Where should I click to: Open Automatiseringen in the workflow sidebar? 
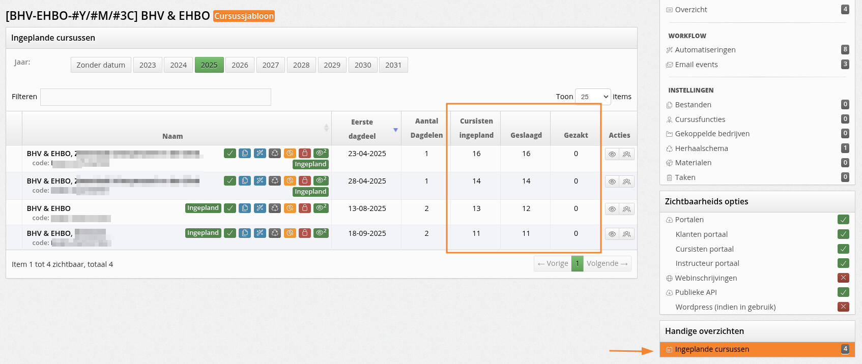click(705, 50)
